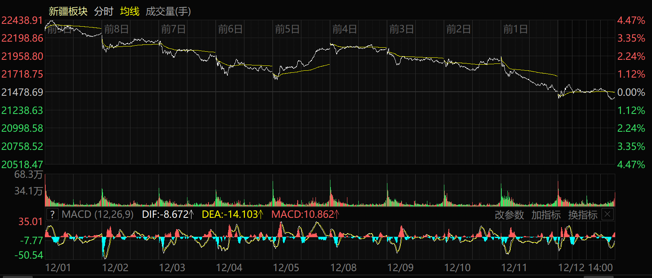
Task: Select the 前8日 day marker
Action: (116, 29)
